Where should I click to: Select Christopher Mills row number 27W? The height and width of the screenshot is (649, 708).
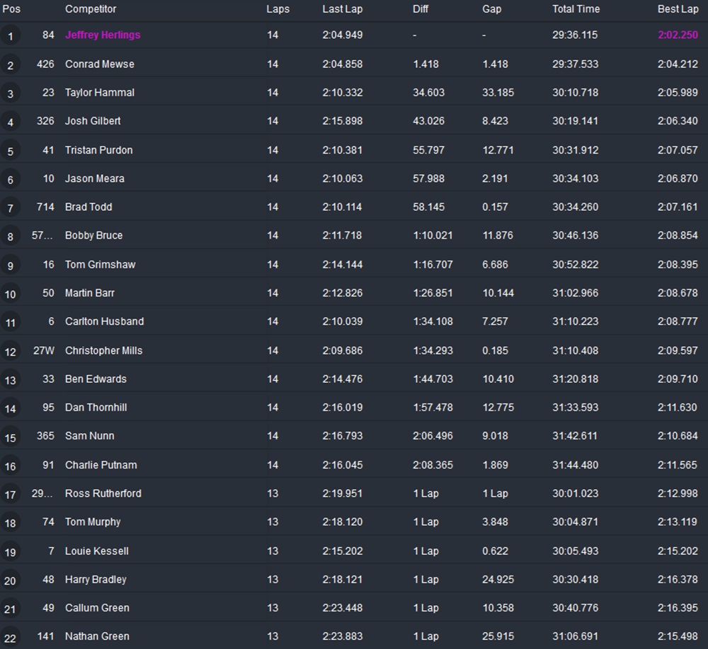coord(44,350)
